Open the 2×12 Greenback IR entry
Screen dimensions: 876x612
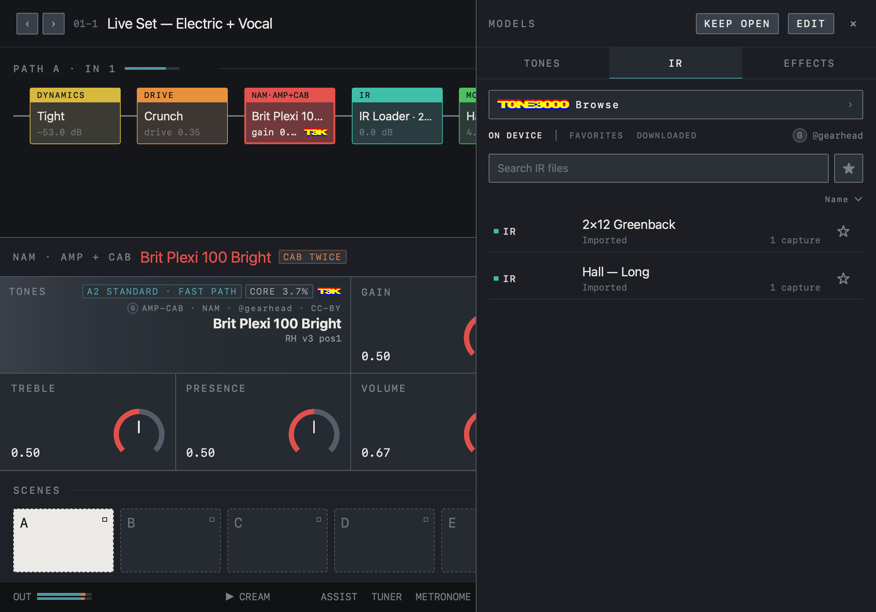click(x=675, y=231)
